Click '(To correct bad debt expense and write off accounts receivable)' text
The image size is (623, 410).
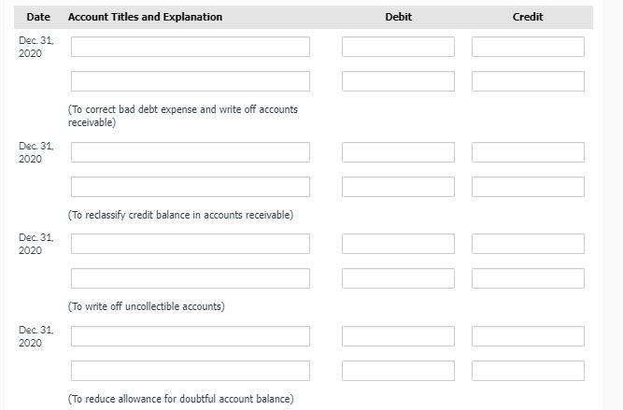coord(183,116)
